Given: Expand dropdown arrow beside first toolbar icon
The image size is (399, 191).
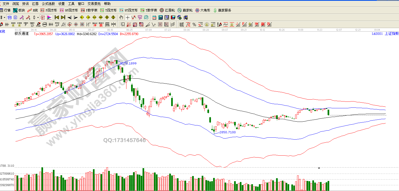Looking at the screenshot, I should 5,17.
